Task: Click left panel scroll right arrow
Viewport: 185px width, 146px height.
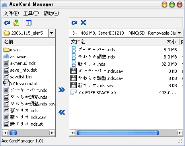Action: 52,132
